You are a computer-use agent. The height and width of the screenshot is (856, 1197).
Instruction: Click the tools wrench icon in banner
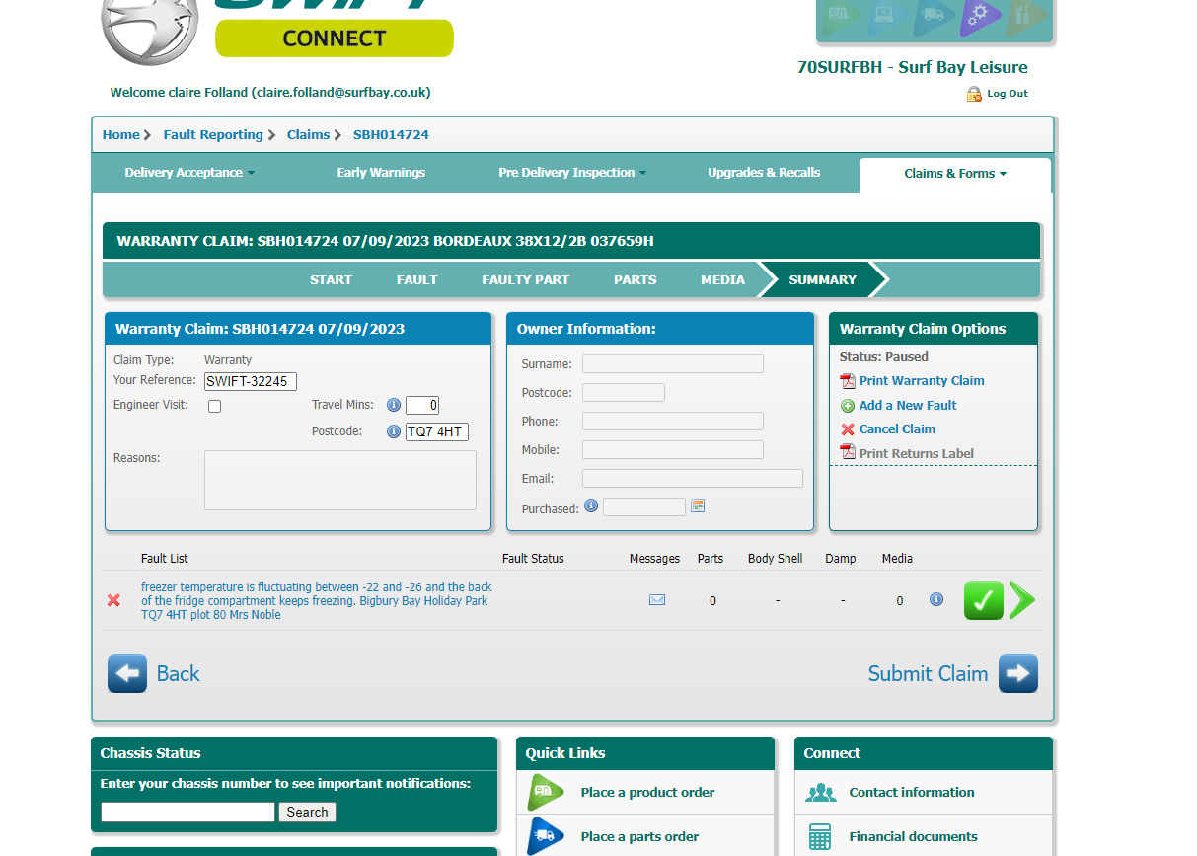(x=1026, y=17)
